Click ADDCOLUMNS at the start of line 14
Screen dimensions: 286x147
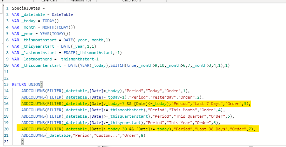33,91
